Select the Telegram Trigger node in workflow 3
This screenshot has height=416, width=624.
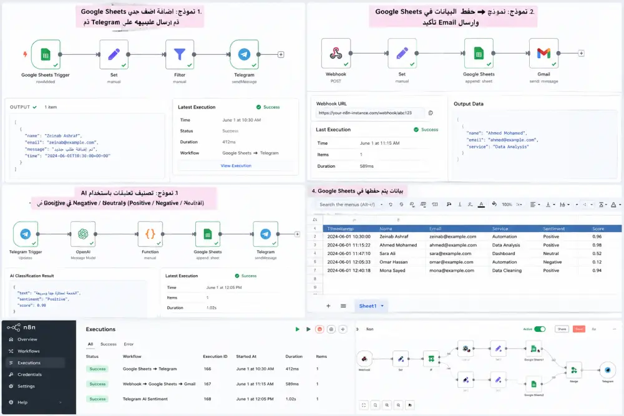[26, 234]
